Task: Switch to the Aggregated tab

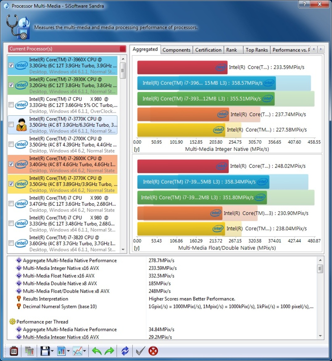Action: tap(145, 49)
